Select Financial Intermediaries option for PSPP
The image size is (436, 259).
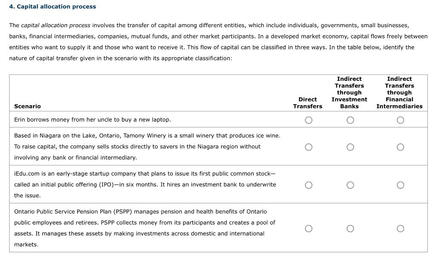pyautogui.click(x=400, y=228)
